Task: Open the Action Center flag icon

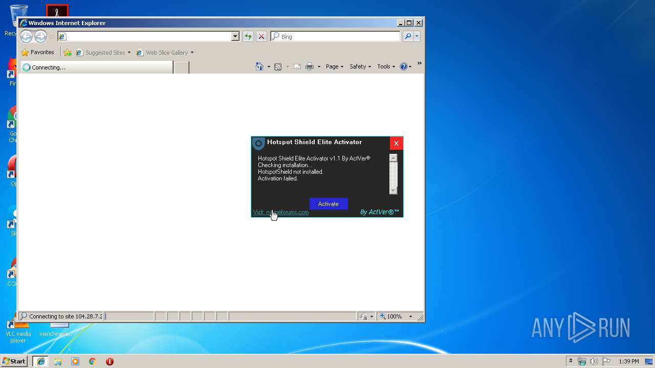Action: pos(606,361)
